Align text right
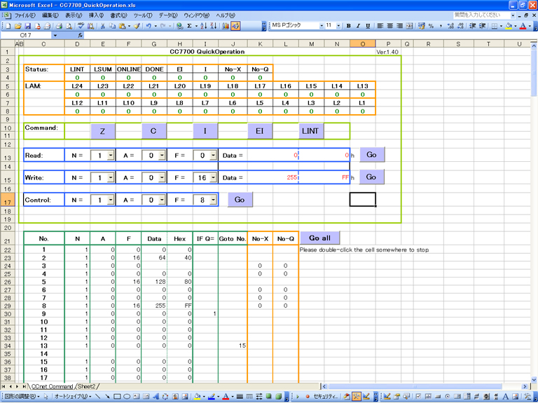Image resolution: width=538 pixels, height=403 pixels. 399,26
